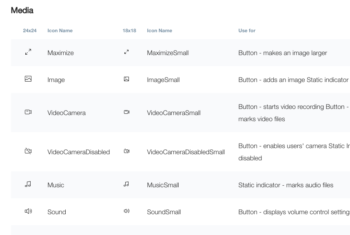Select the 18x18 SoundSmall speaker icon
This screenshot has height=235, width=350.
(126, 211)
